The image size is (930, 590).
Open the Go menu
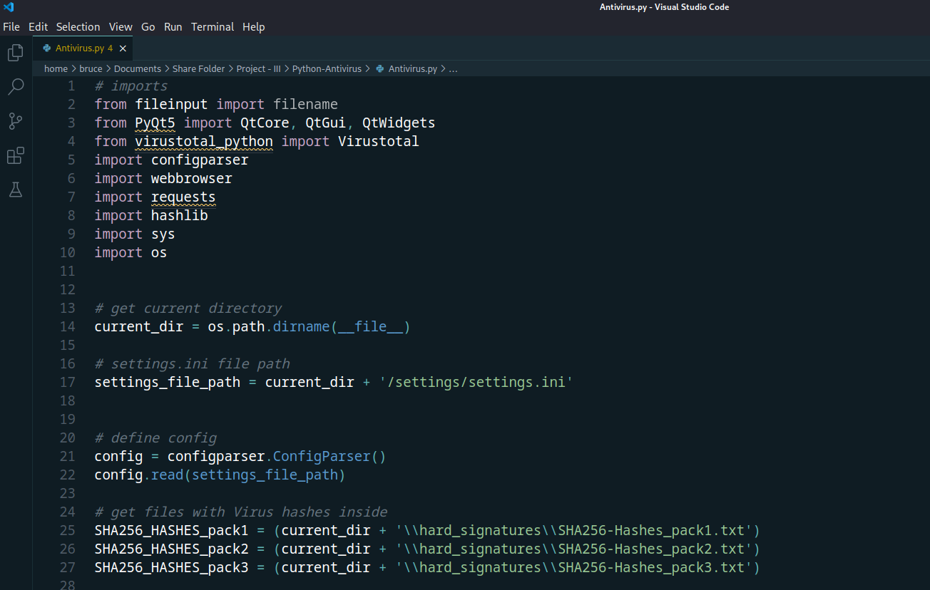pyautogui.click(x=148, y=26)
